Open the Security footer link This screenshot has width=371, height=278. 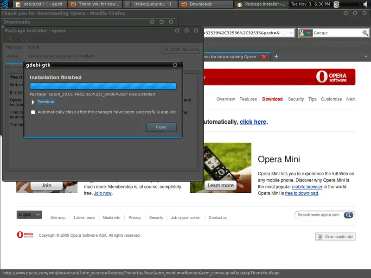(156, 218)
